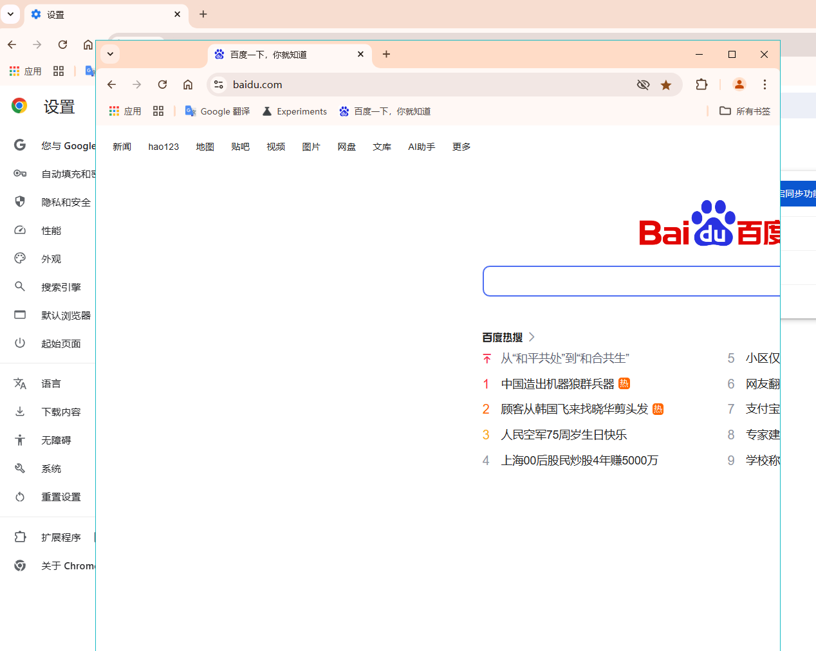Expand tab search dropdown in Baidu window
This screenshot has width=816, height=651.
(x=110, y=54)
